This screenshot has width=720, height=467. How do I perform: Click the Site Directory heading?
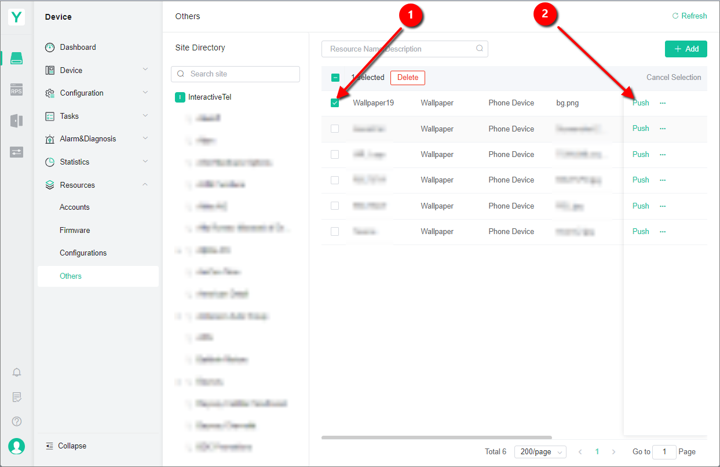200,48
